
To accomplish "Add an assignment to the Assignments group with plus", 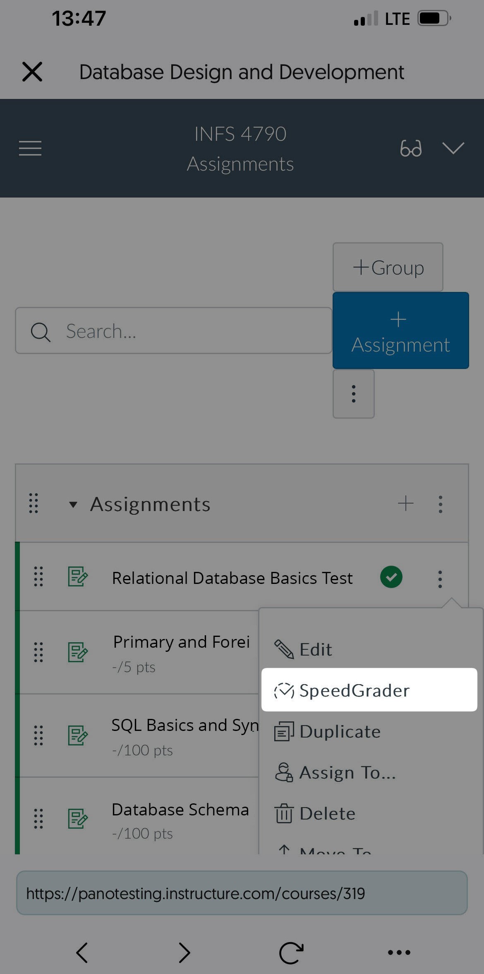I will coord(406,504).
